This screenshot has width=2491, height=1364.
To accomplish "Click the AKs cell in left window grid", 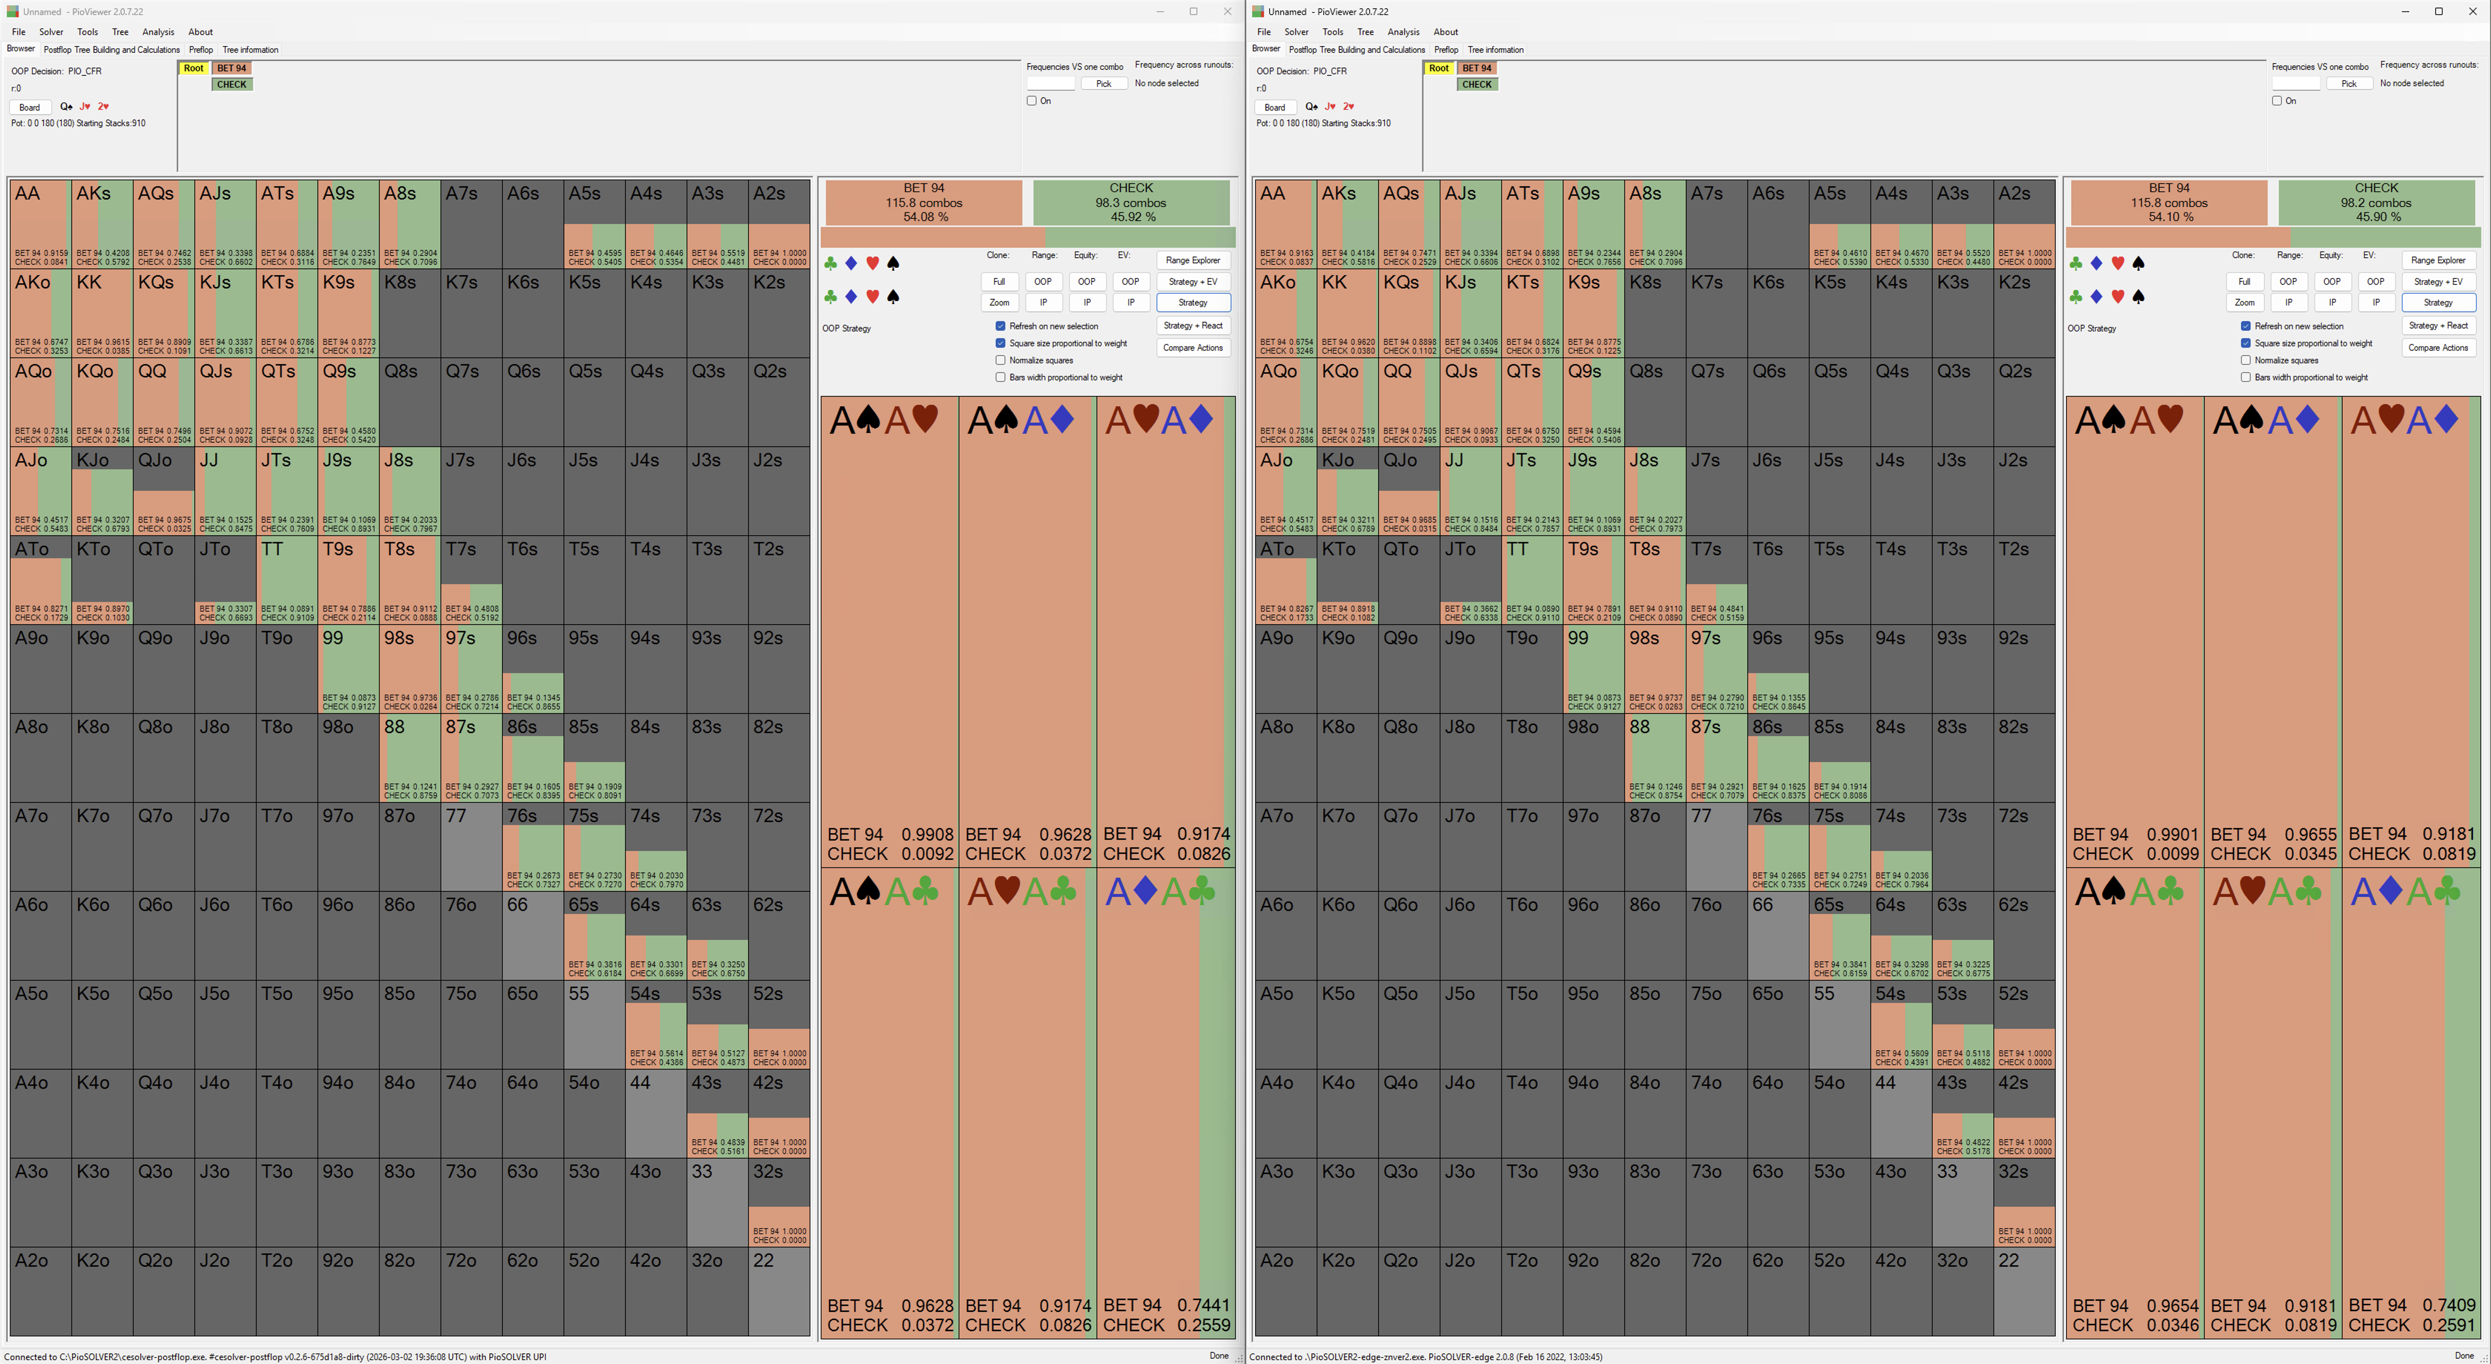I will tap(103, 222).
